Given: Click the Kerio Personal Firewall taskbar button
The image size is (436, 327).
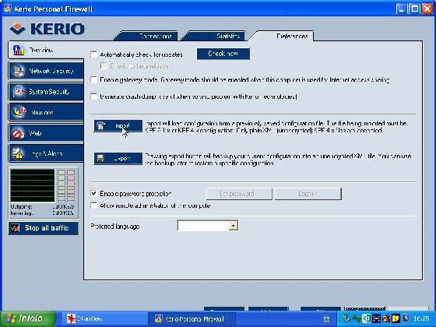Looking at the screenshot, I should point(192,318).
